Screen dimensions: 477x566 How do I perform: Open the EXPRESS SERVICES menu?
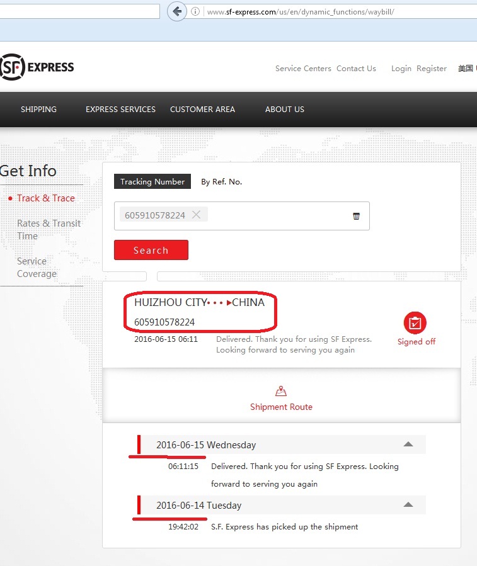tap(120, 110)
